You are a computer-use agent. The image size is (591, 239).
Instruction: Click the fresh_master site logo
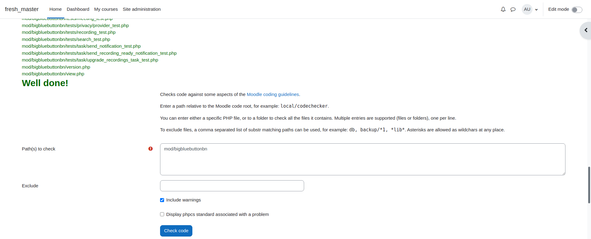(22, 9)
